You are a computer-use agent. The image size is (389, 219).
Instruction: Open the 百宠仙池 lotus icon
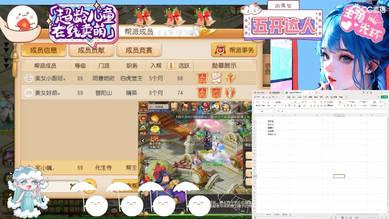[155, 130]
